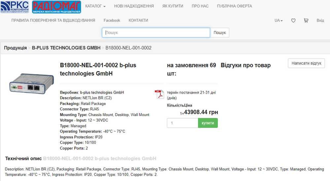Open the NETLion product image thumbnail
330x181 pixels.
tap(32, 83)
